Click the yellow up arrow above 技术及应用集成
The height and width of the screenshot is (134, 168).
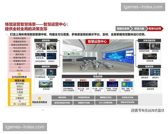(x=19, y=74)
